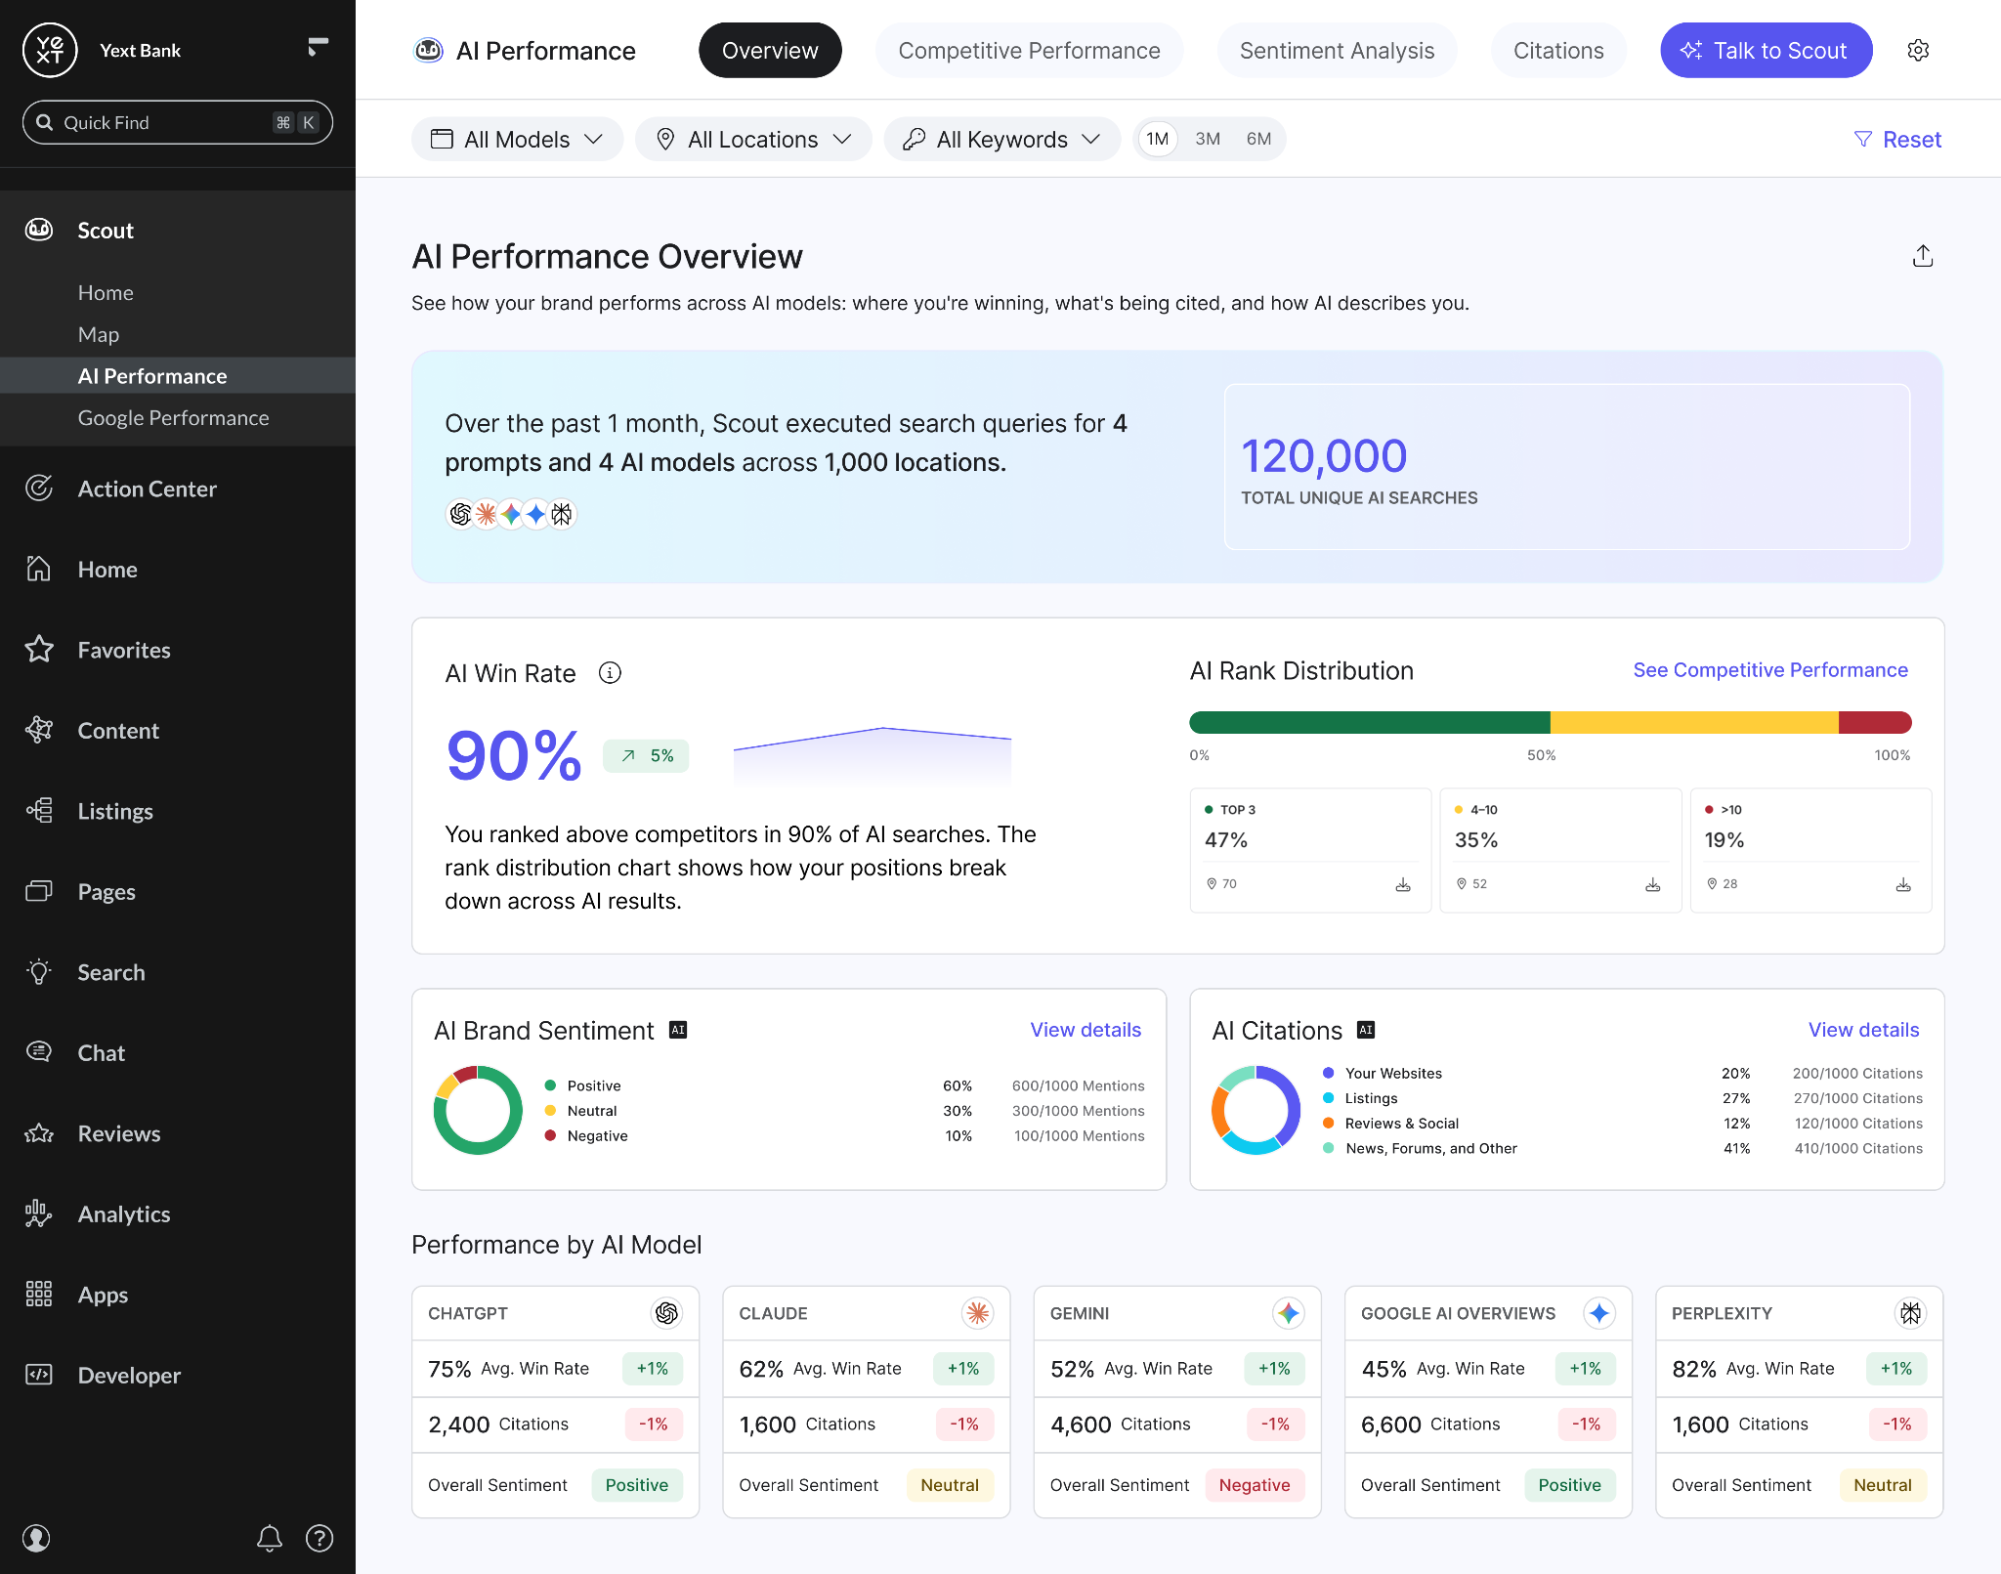Click the Talk to Scout button
2001x1574 pixels.
(x=1766, y=51)
